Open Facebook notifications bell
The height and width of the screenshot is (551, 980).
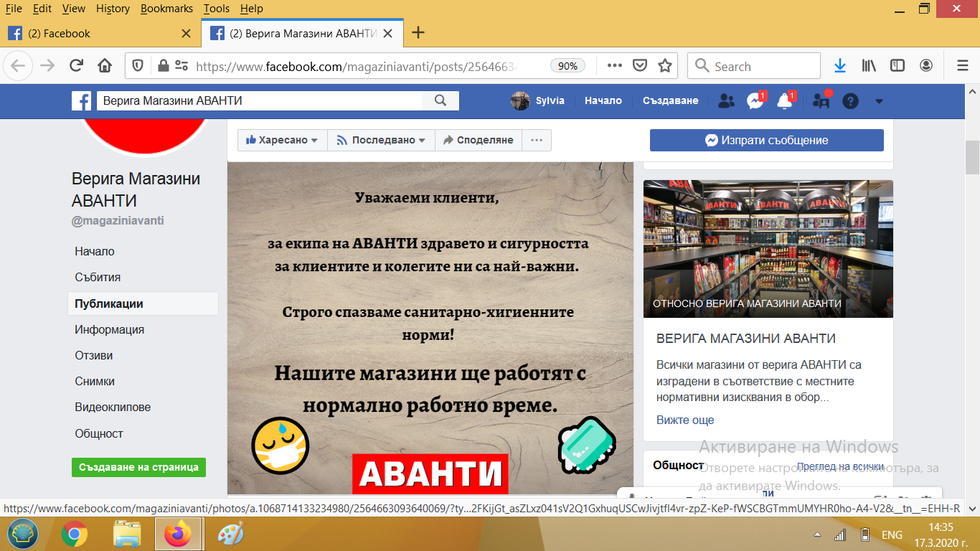pos(785,101)
